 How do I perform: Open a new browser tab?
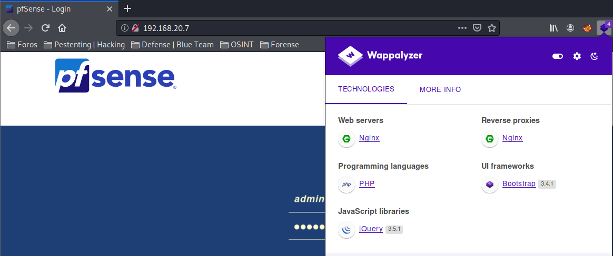pyautogui.click(x=127, y=8)
